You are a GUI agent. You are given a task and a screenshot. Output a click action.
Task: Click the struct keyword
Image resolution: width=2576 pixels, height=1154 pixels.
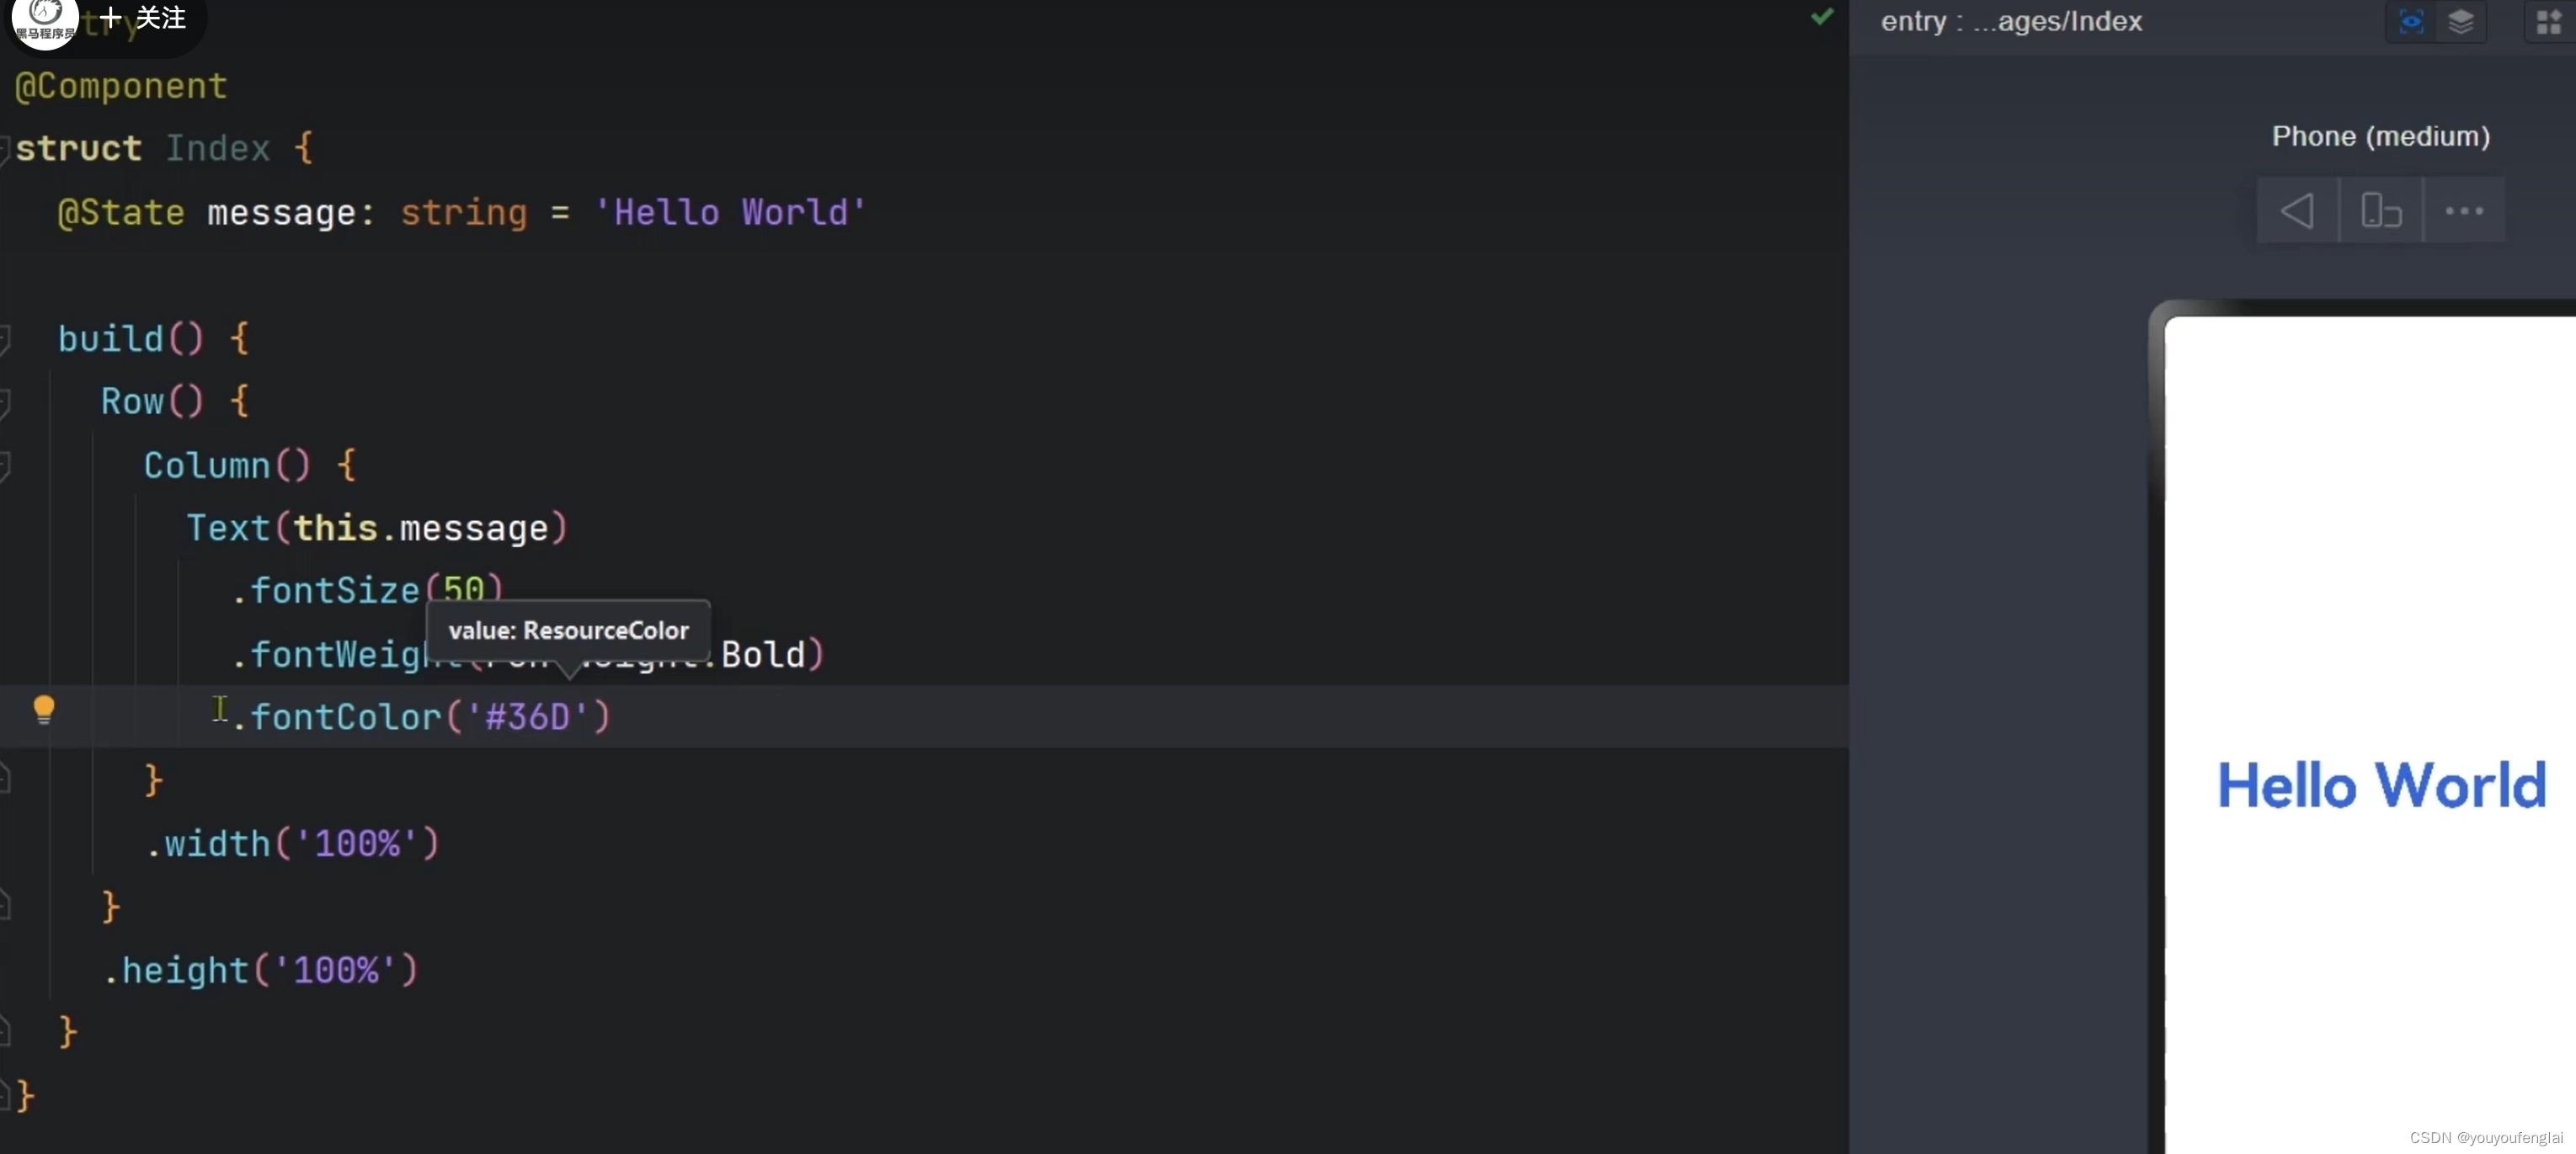[x=78, y=149]
